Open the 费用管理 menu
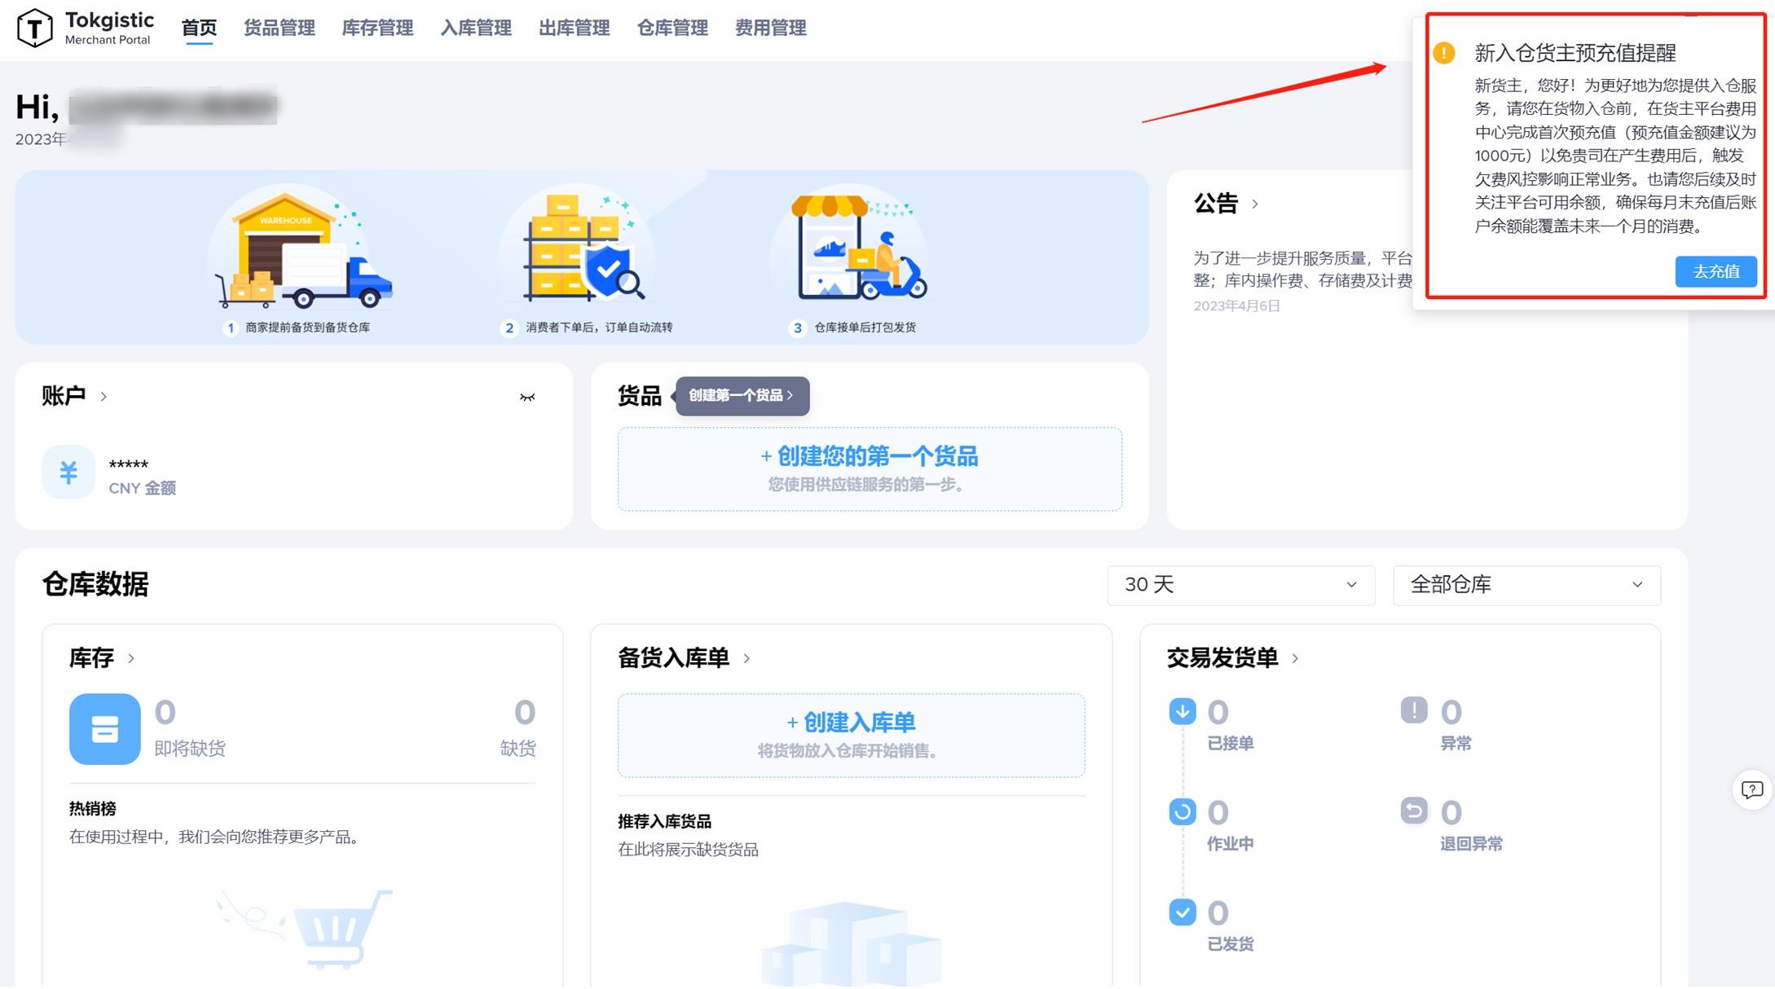Viewport: 1775px width, 989px height. [x=769, y=27]
